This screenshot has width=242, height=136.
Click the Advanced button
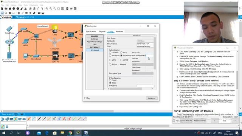152,98
